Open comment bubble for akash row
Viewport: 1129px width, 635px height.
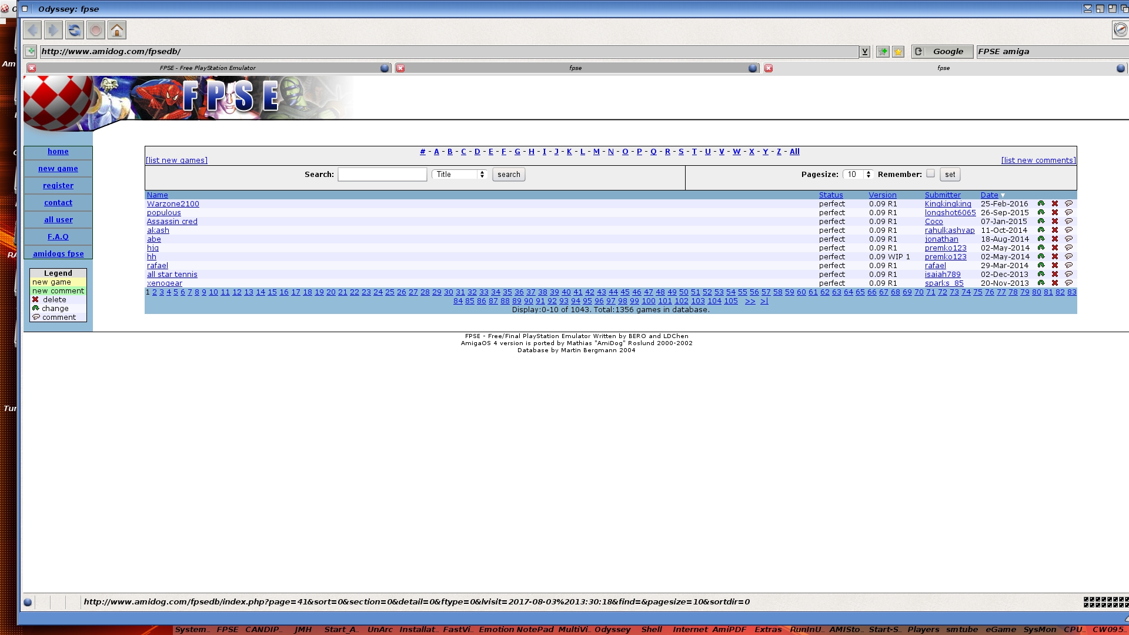coord(1069,230)
